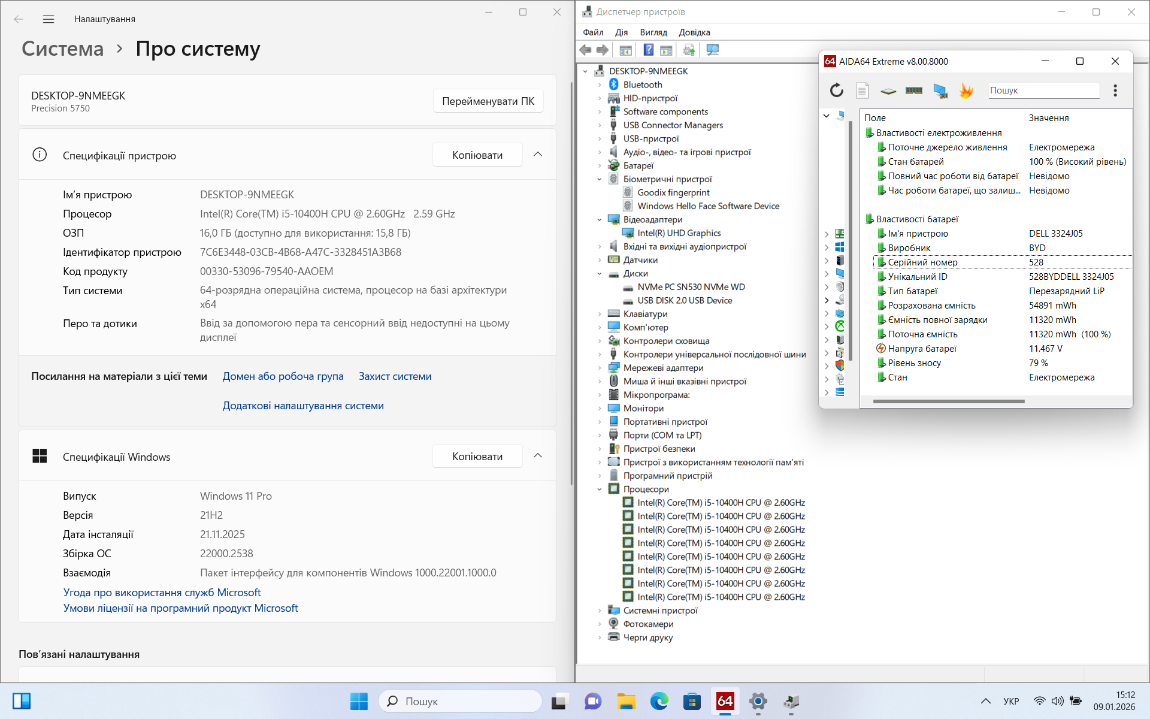Click the AIDA64 horizontal scrollbar
This screenshot has width=1150, height=719.
(x=948, y=401)
